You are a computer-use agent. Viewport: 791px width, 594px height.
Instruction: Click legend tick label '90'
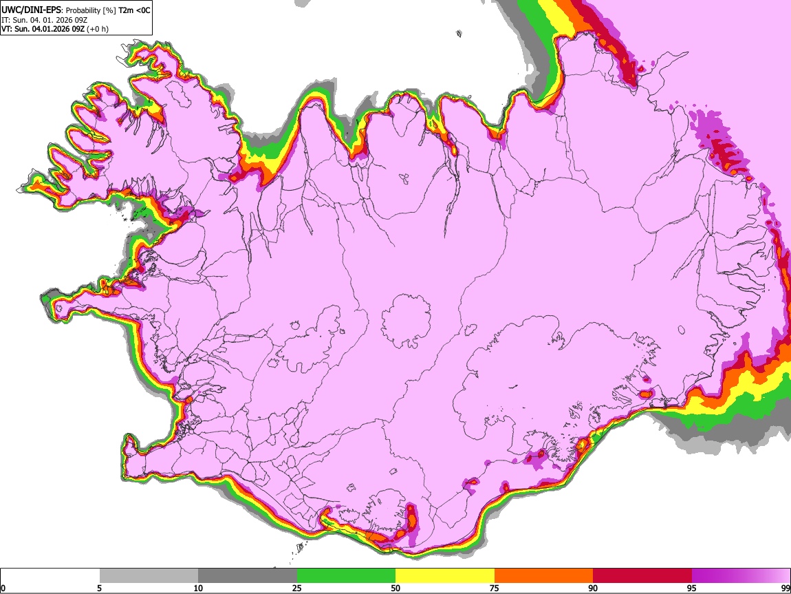pos(593,588)
